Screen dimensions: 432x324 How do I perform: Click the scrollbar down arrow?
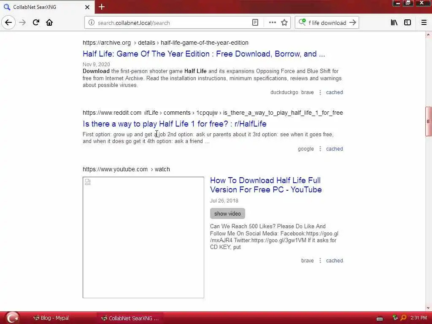click(428, 308)
